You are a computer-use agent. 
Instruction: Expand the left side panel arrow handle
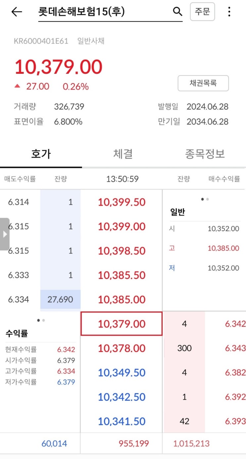[5, 234]
